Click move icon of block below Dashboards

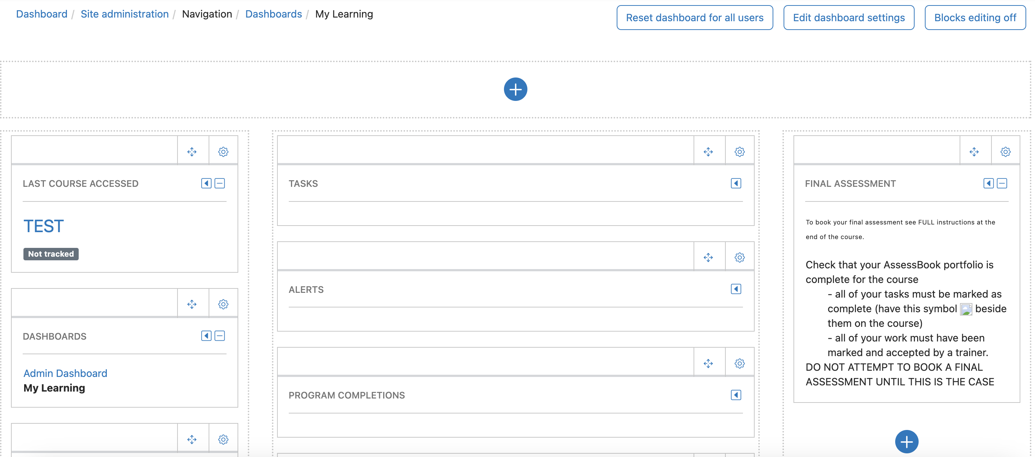(192, 439)
